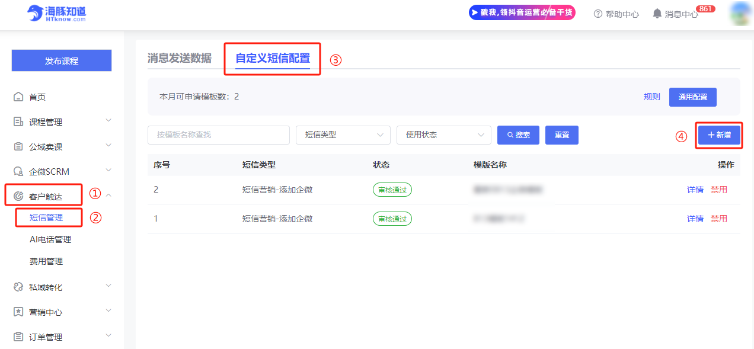Screen dimensions: 754x349
Task: Click the 公域卖课 sidebar icon
Action: (18, 147)
